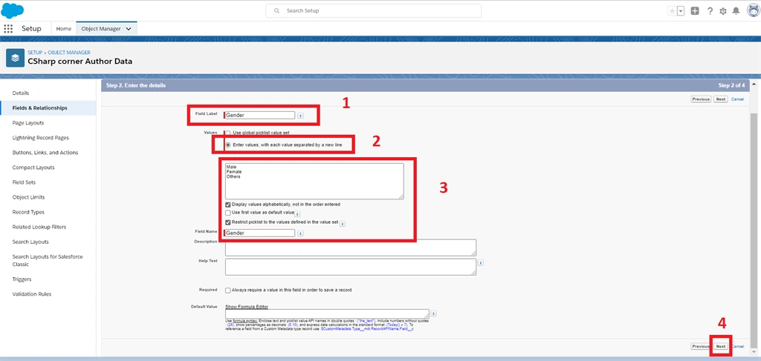Screen dimensions: 761x361
Task: Open Page Layouts in the sidebar
Action: coord(28,123)
